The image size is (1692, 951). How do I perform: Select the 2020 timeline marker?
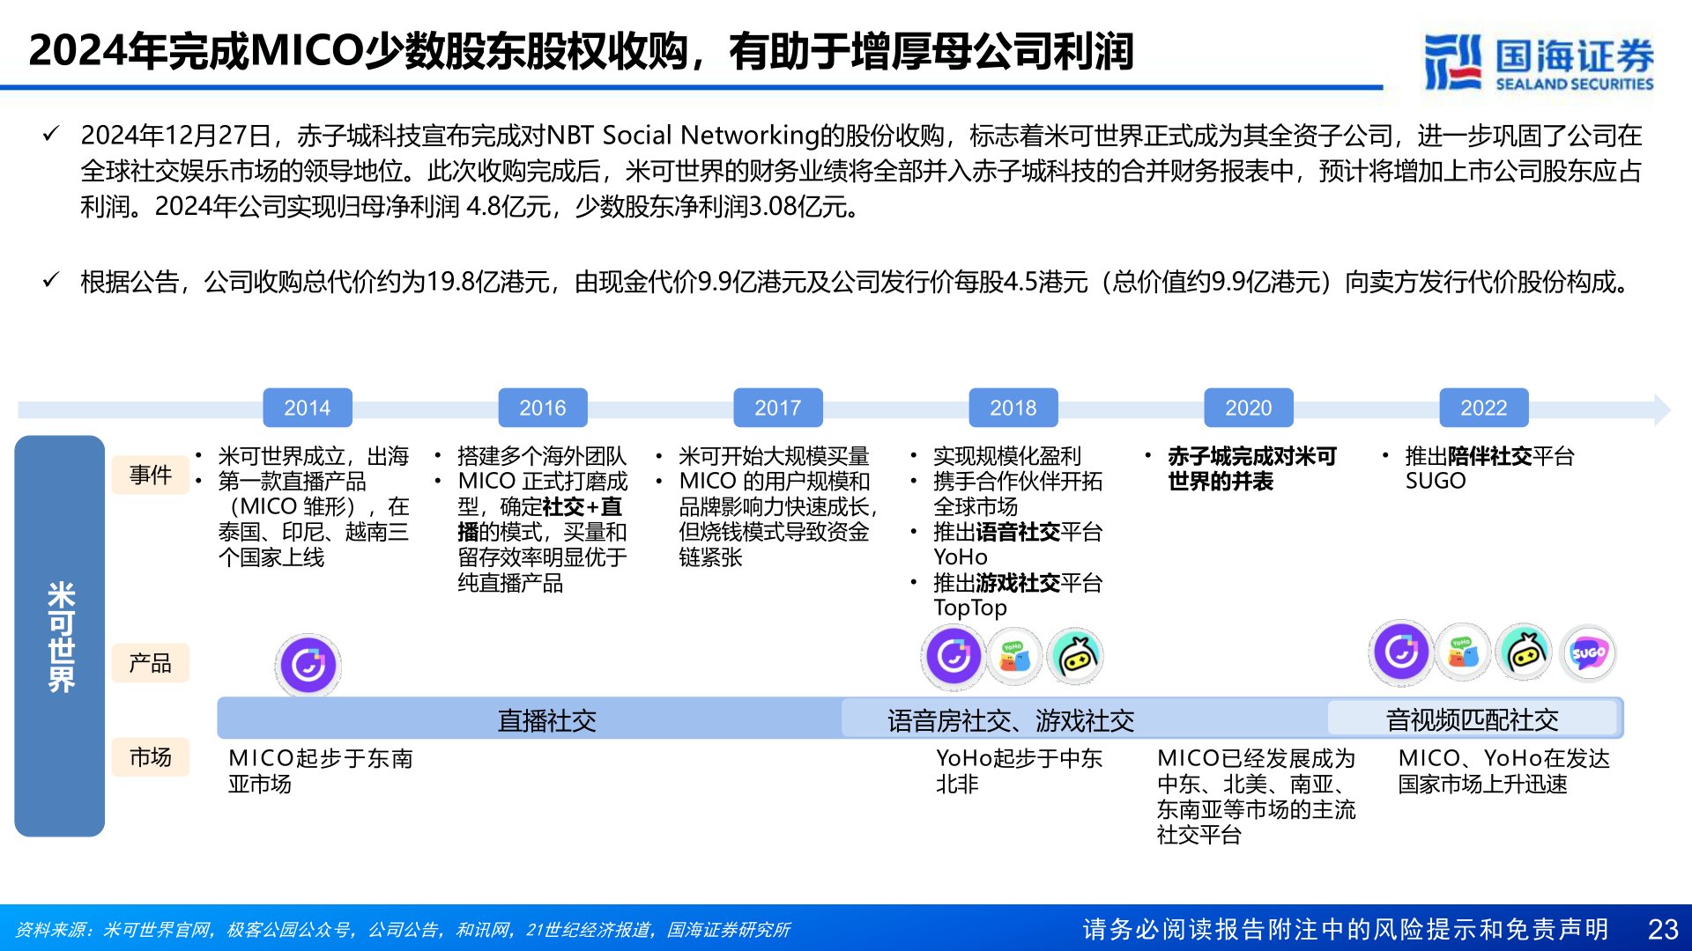(1249, 408)
